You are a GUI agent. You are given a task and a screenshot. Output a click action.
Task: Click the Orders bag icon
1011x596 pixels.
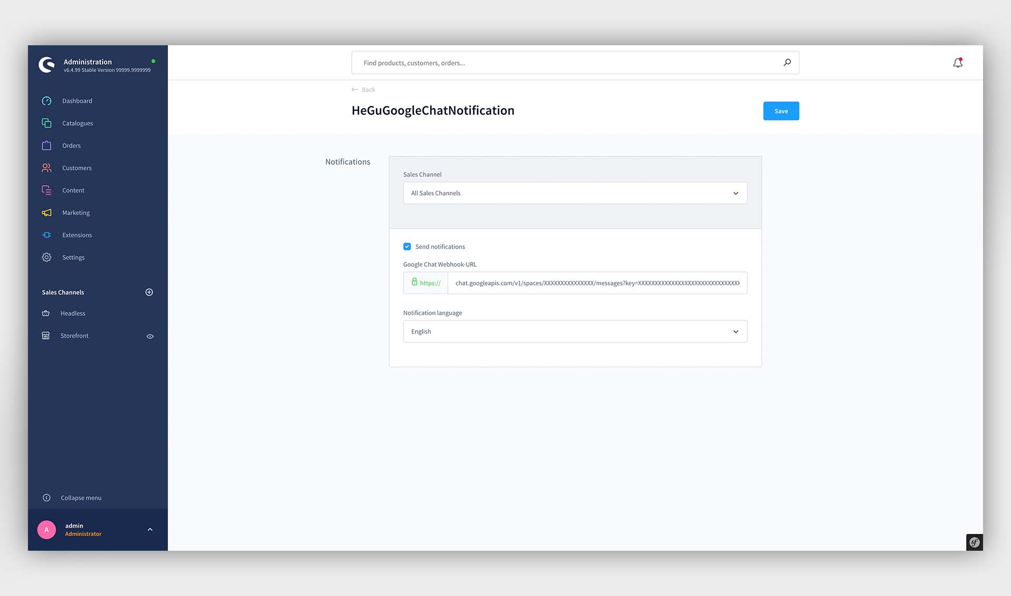click(x=46, y=145)
